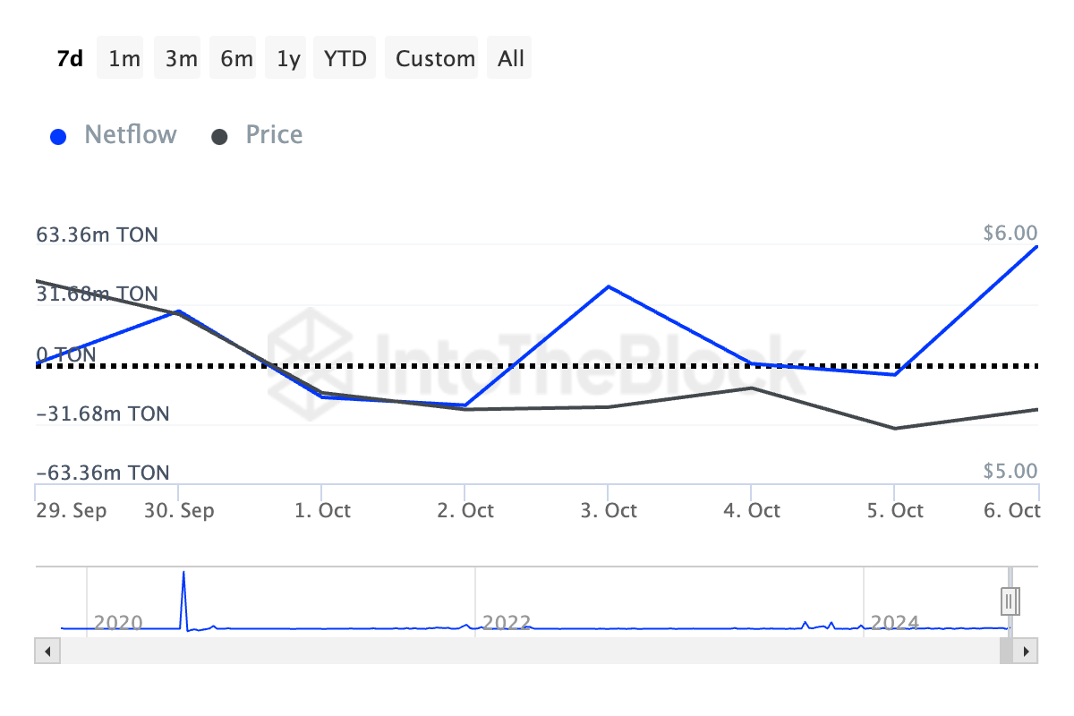Select the 6m time range
The width and height of the screenshot is (1074, 716).
[236, 59]
